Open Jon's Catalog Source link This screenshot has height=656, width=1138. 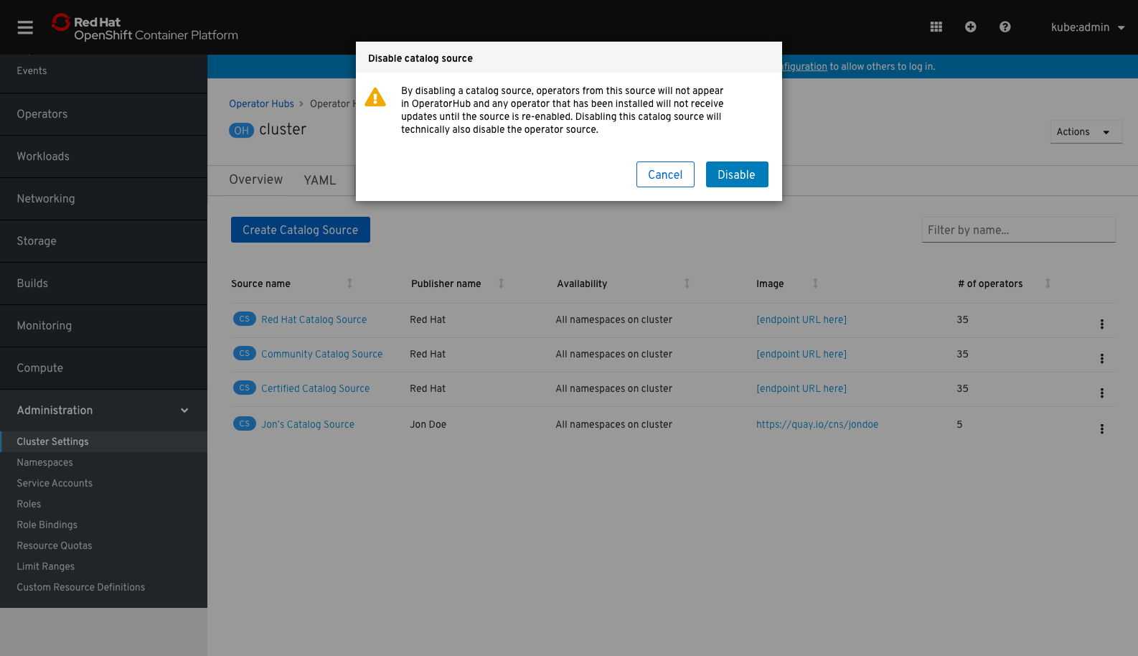tap(308, 424)
